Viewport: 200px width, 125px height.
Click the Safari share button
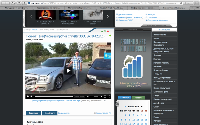(19, 3)
